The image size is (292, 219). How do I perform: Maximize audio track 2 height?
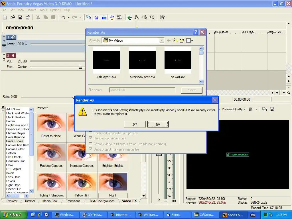pyautogui.click(x=4, y=59)
